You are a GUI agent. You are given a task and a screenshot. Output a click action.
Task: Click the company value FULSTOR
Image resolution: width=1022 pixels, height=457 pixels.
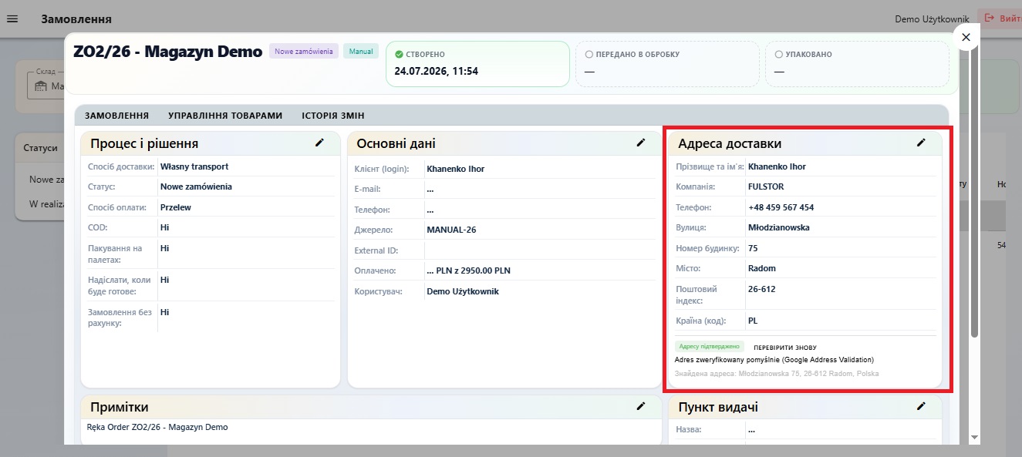(x=767, y=186)
